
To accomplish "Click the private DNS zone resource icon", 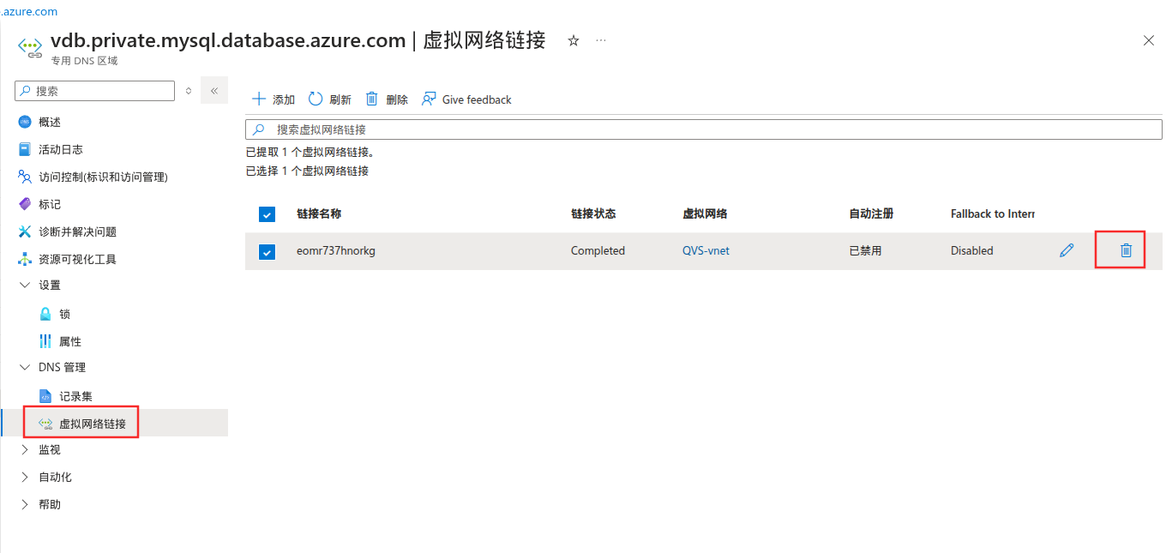I will [x=30, y=46].
